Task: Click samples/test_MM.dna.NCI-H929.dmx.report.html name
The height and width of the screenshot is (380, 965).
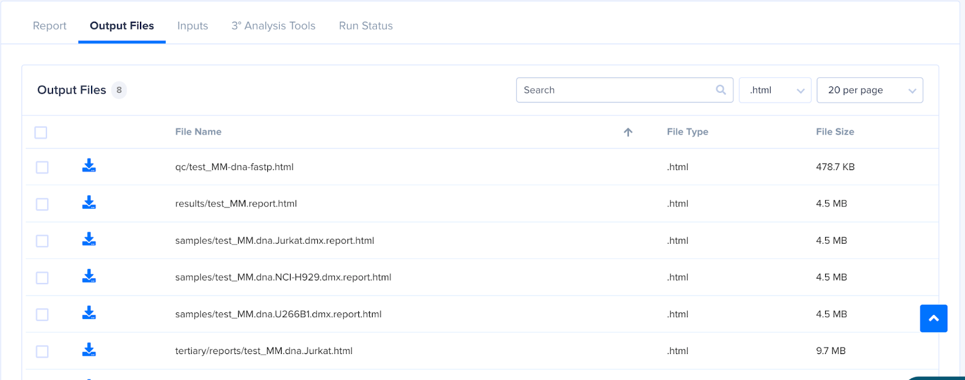Action: click(x=283, y=277)
